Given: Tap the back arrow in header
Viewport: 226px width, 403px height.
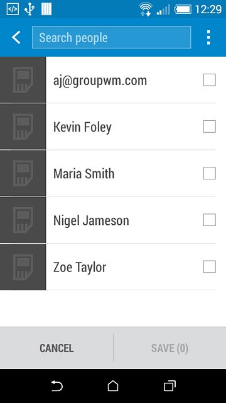Looking at the screenshot, I should click(16, 38).
